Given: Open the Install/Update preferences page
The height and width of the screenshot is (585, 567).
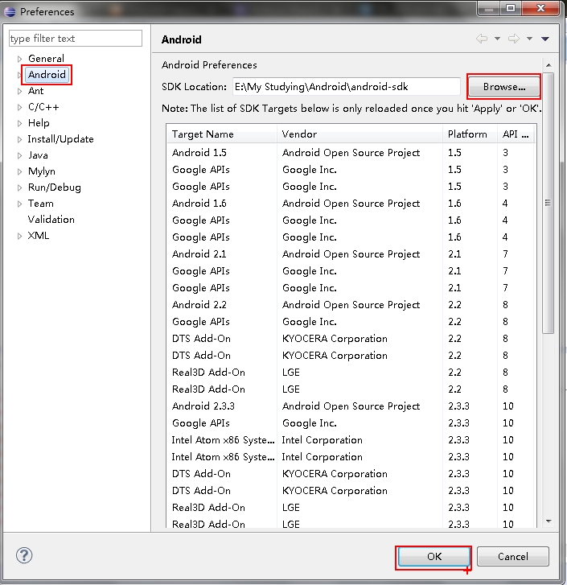Looking at the screenshot, I should 60,139.
